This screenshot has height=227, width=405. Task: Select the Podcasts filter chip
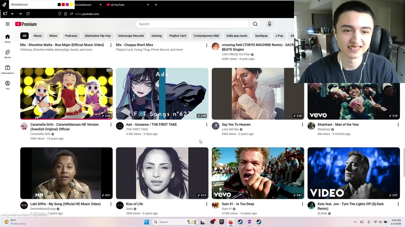click(x=71, y=36)
